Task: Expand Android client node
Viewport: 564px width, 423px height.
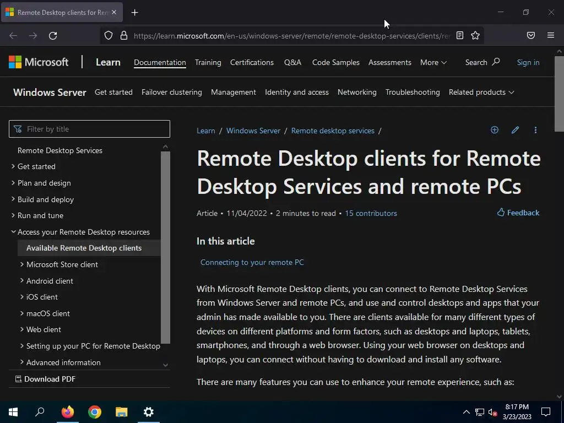Action: point(21,280)
